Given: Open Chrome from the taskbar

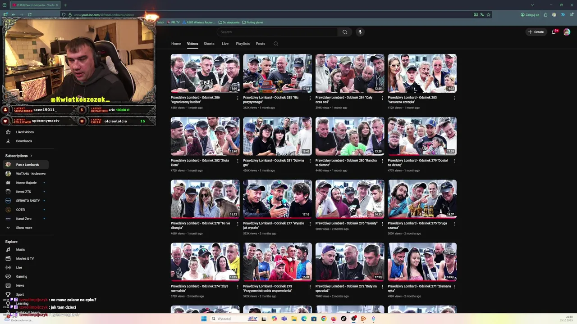Looking at the screenshot, I should 324,319.
